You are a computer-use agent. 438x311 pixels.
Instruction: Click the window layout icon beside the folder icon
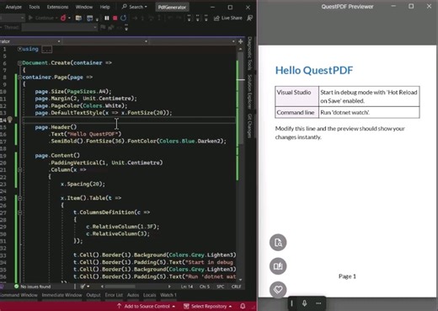(x=89, y=19)
